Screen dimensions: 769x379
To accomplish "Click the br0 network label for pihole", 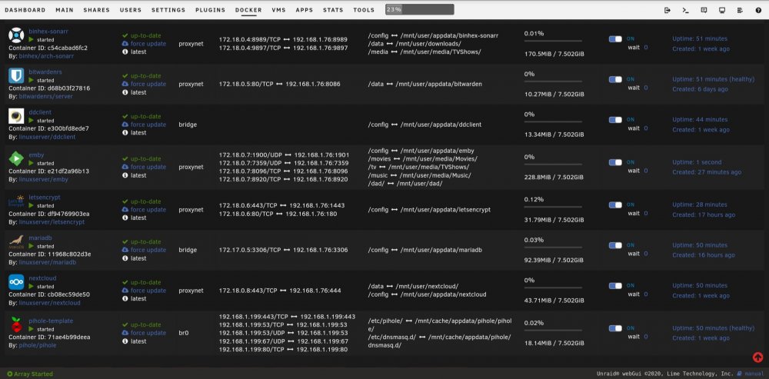I will [x=184, y=333].
